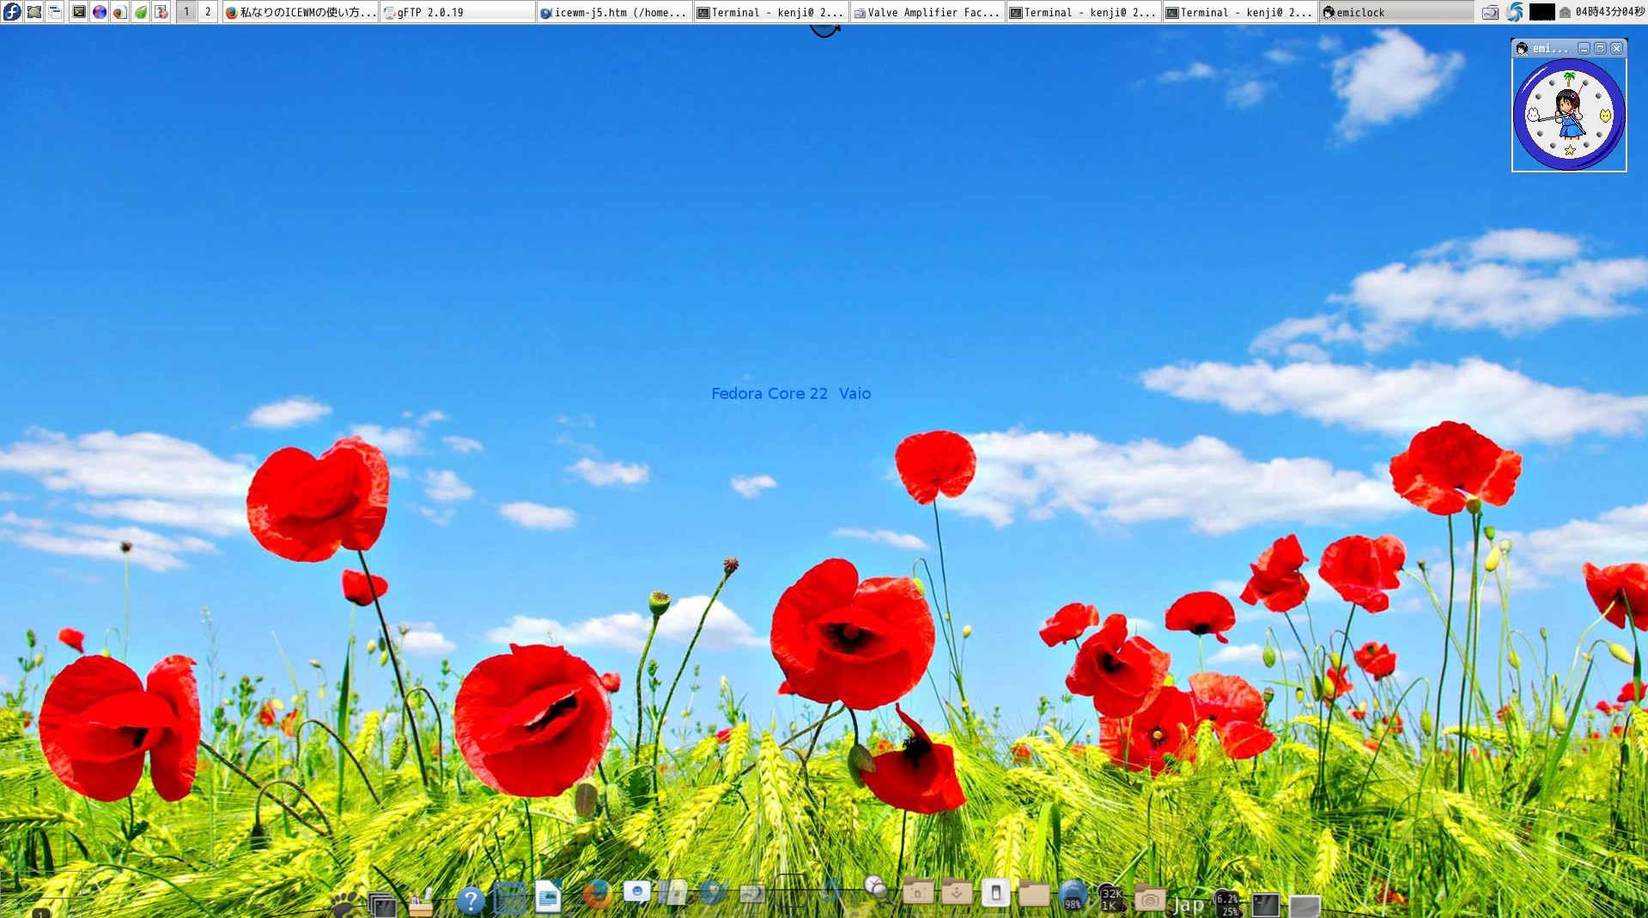
Task: Click the downloads folder dock icon
Action: pos(956,893)
